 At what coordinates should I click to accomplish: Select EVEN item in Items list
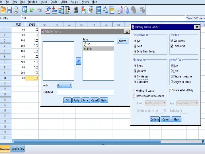point(98,48)
